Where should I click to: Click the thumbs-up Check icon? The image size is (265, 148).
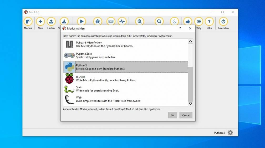[x=187, y=21]
